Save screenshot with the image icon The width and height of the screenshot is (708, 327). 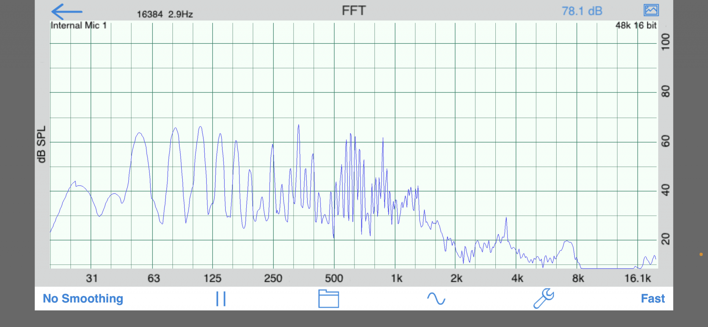[651, 10]
